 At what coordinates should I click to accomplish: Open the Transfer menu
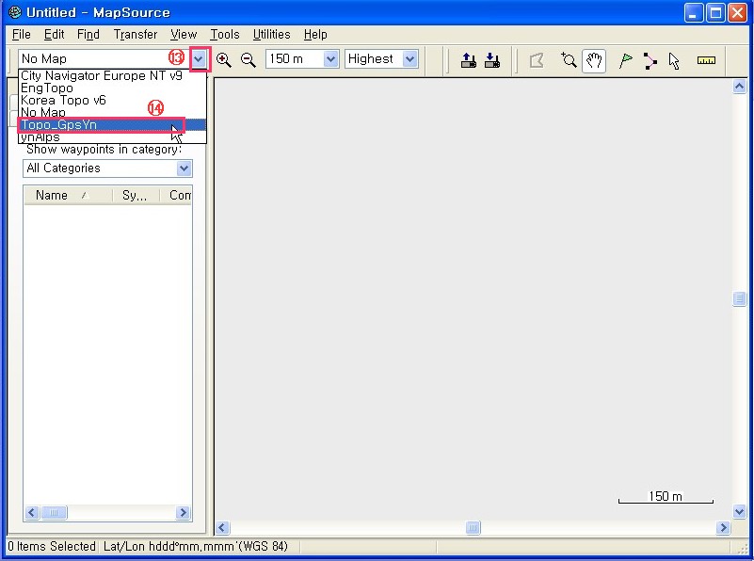(x=136, y=35)
